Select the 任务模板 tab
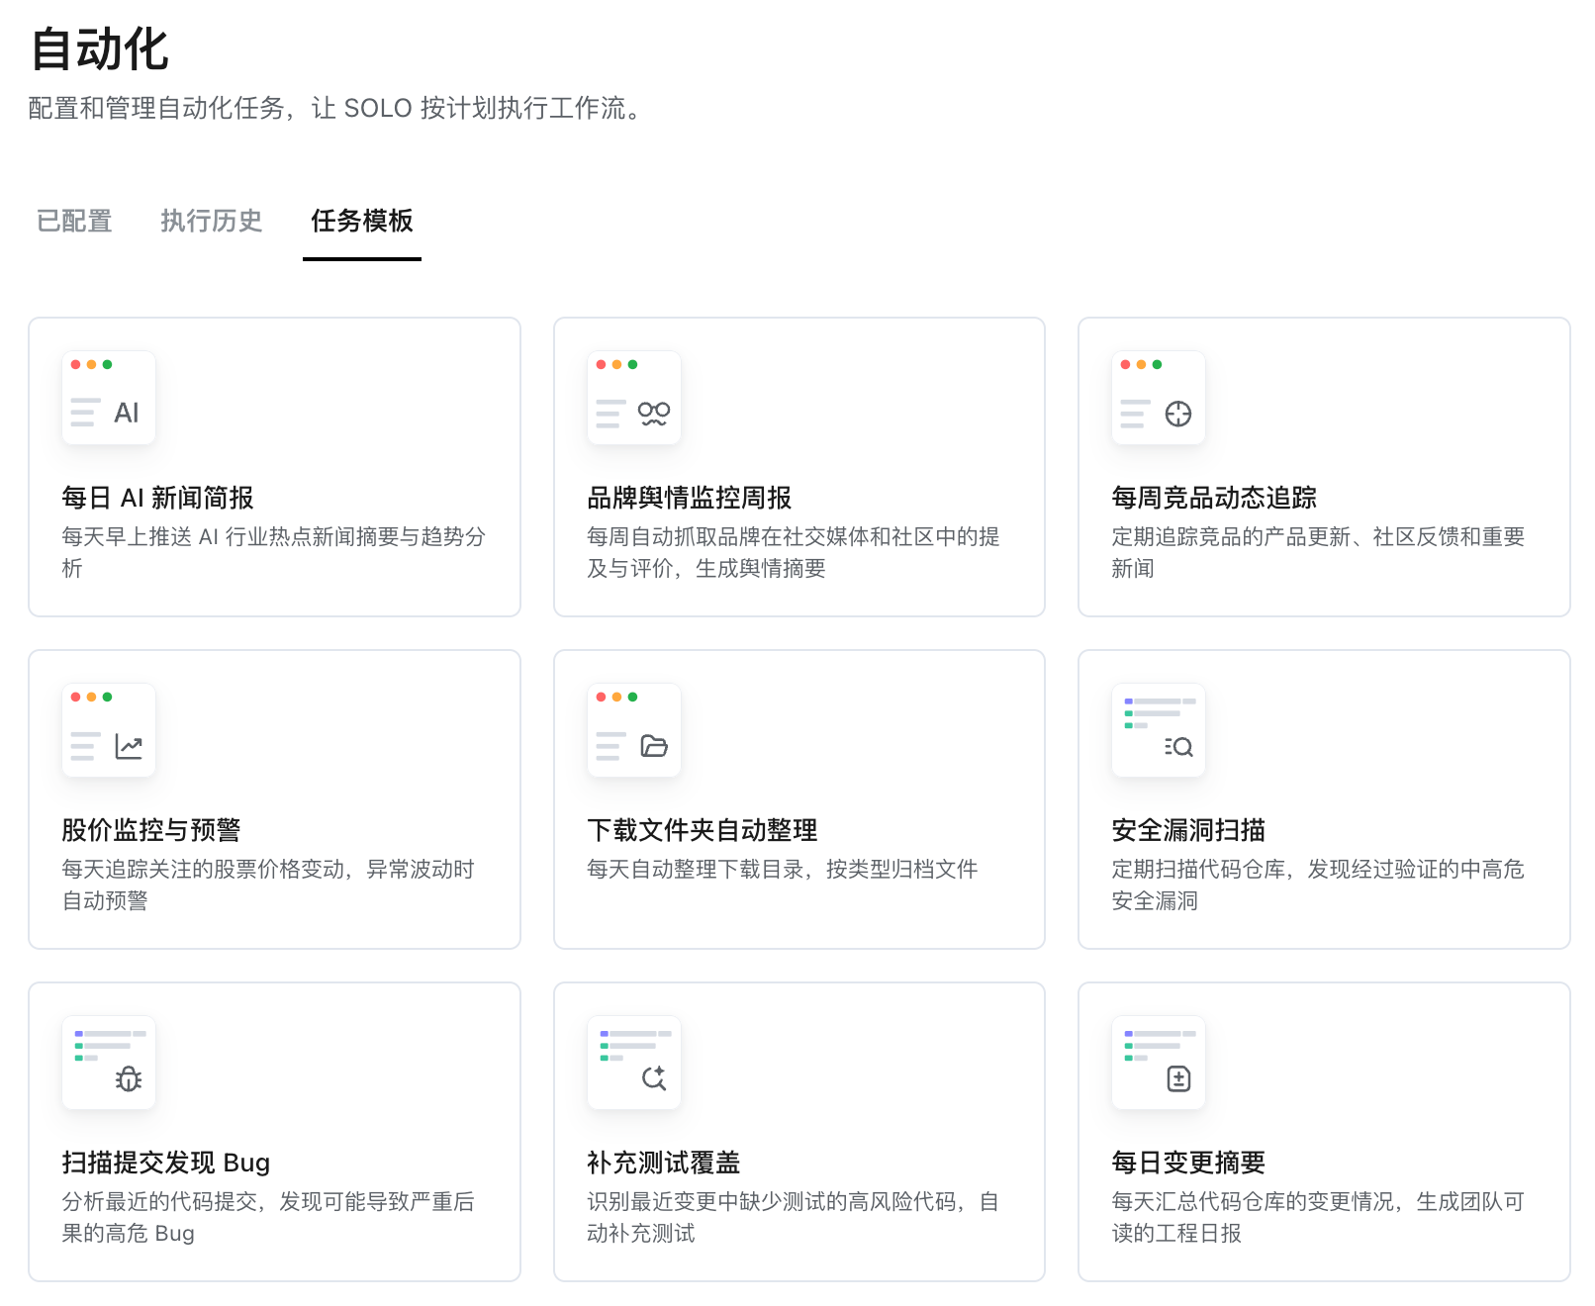This screenshot has width=1595, height=1306. click(362, 221)
